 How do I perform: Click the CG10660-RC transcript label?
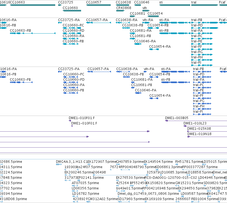[73, 25]
